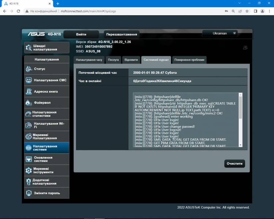
Task: Open Змінити пароль menu item
Action: coord(47,193)
